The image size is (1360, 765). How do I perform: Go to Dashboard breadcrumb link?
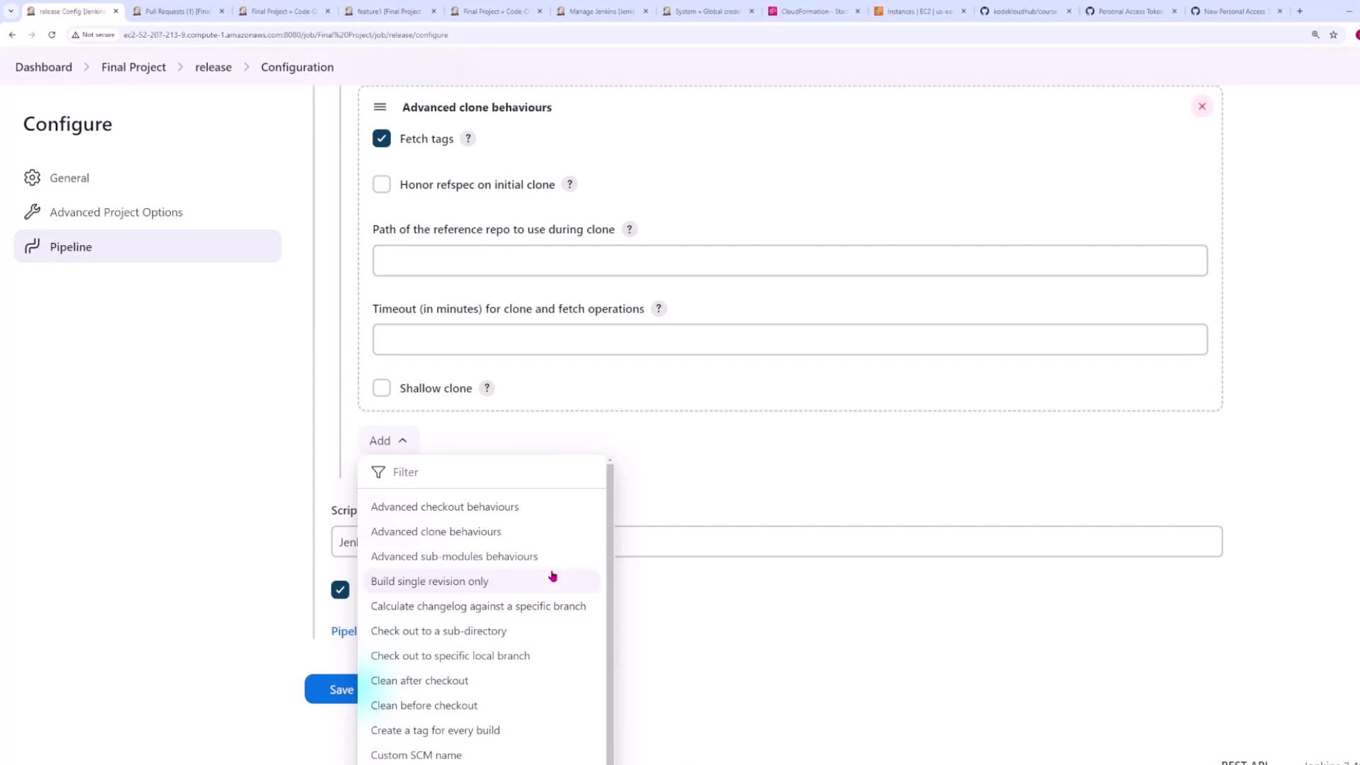point(43,67)
